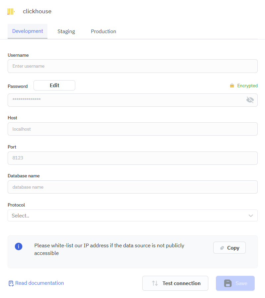Image resolution: width=265 pixels, height=298 pixels.
Task: Focus the Username input field
Action: 132,66
